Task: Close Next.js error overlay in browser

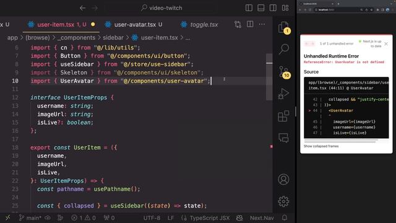Action: pyautogui.click(x=386, y=44)
